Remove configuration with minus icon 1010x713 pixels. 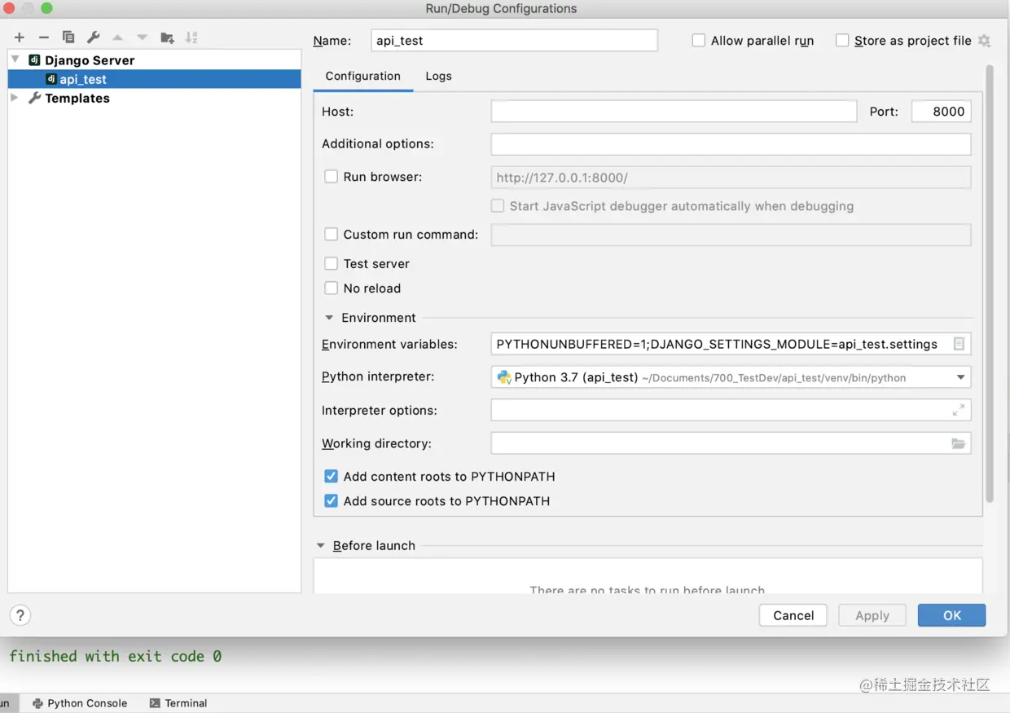44,37
